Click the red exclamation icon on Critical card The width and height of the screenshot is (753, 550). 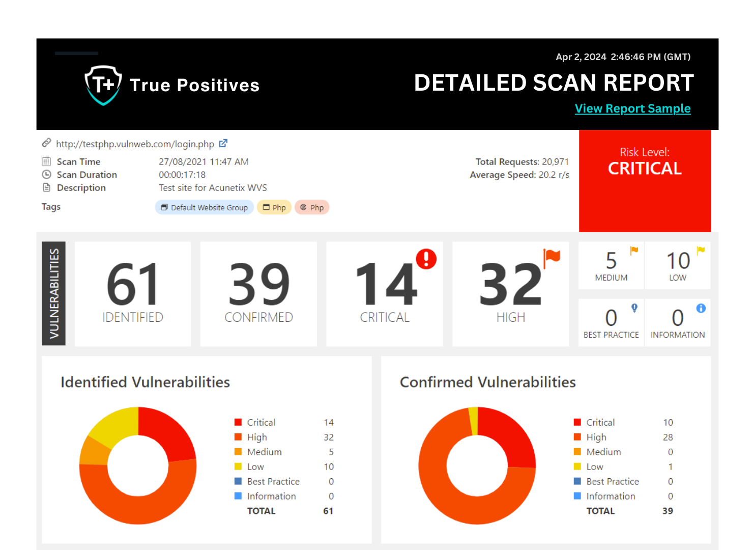(x=426, y=259)
